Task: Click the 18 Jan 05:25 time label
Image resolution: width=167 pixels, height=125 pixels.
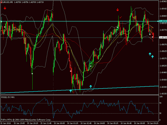Action: 113,123
